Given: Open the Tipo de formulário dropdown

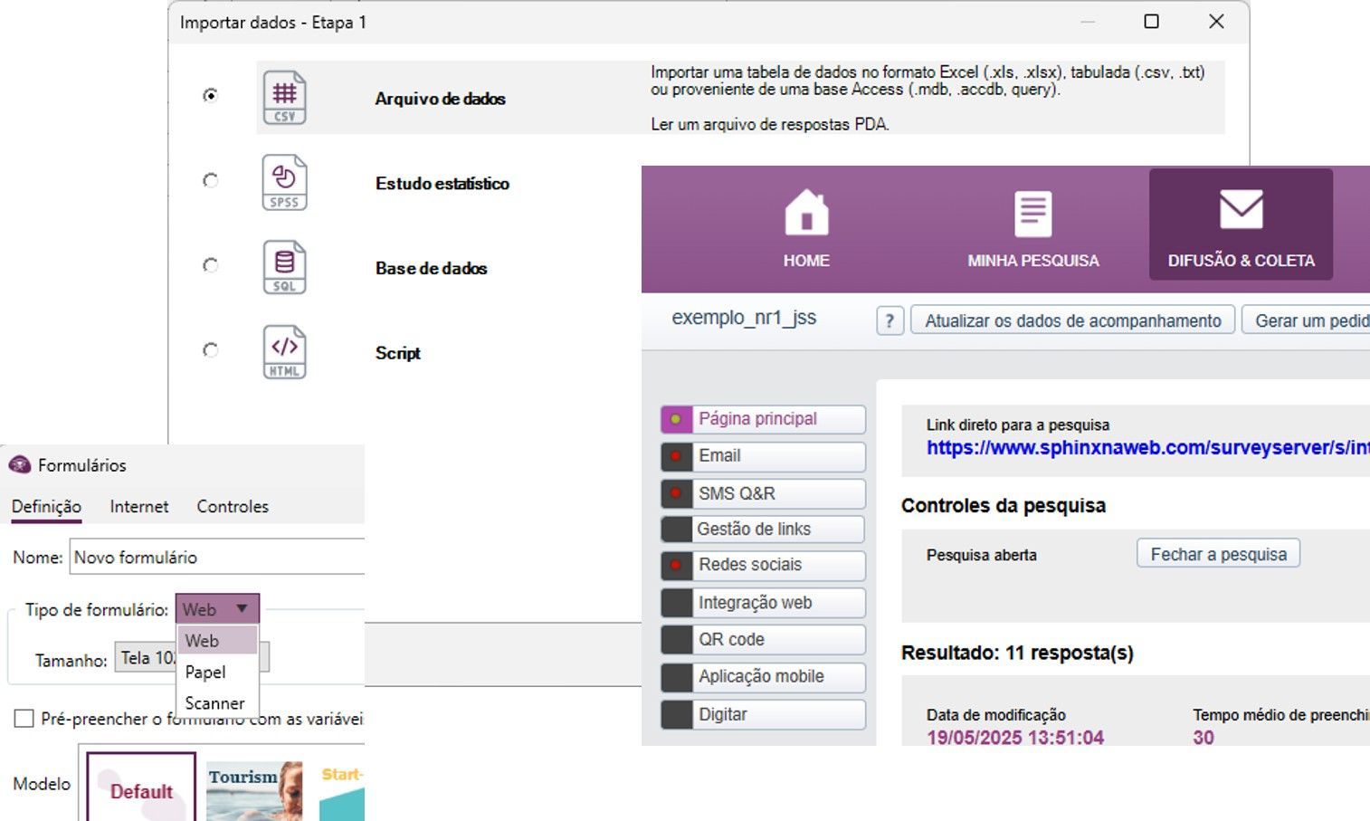Looking at the screenshot, I should (217, 609).
